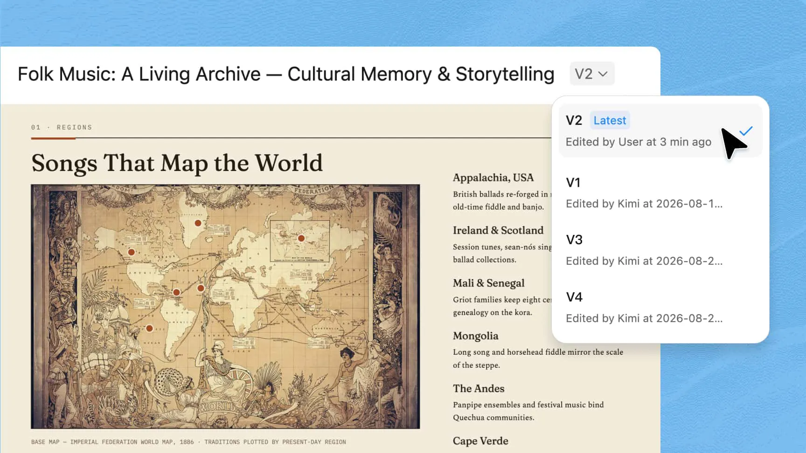
Task: Click the Cape Verde region heading
Action: (480, 441)
